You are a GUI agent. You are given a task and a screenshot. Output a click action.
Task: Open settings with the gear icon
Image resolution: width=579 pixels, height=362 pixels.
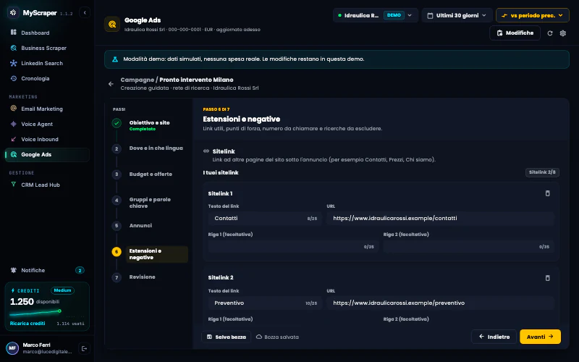[563, 33]
